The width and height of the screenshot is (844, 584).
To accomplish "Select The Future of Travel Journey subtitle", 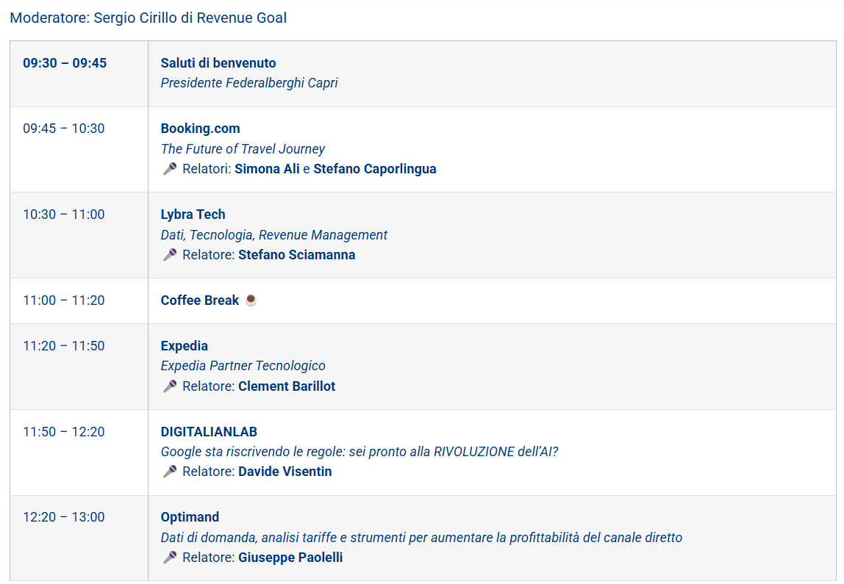I will tap(243, 149).
